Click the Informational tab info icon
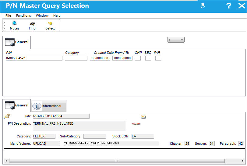247x166 pixels. (x=37, y=106)
